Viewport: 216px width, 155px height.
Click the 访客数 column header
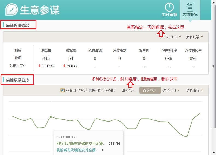coord(71,50)
